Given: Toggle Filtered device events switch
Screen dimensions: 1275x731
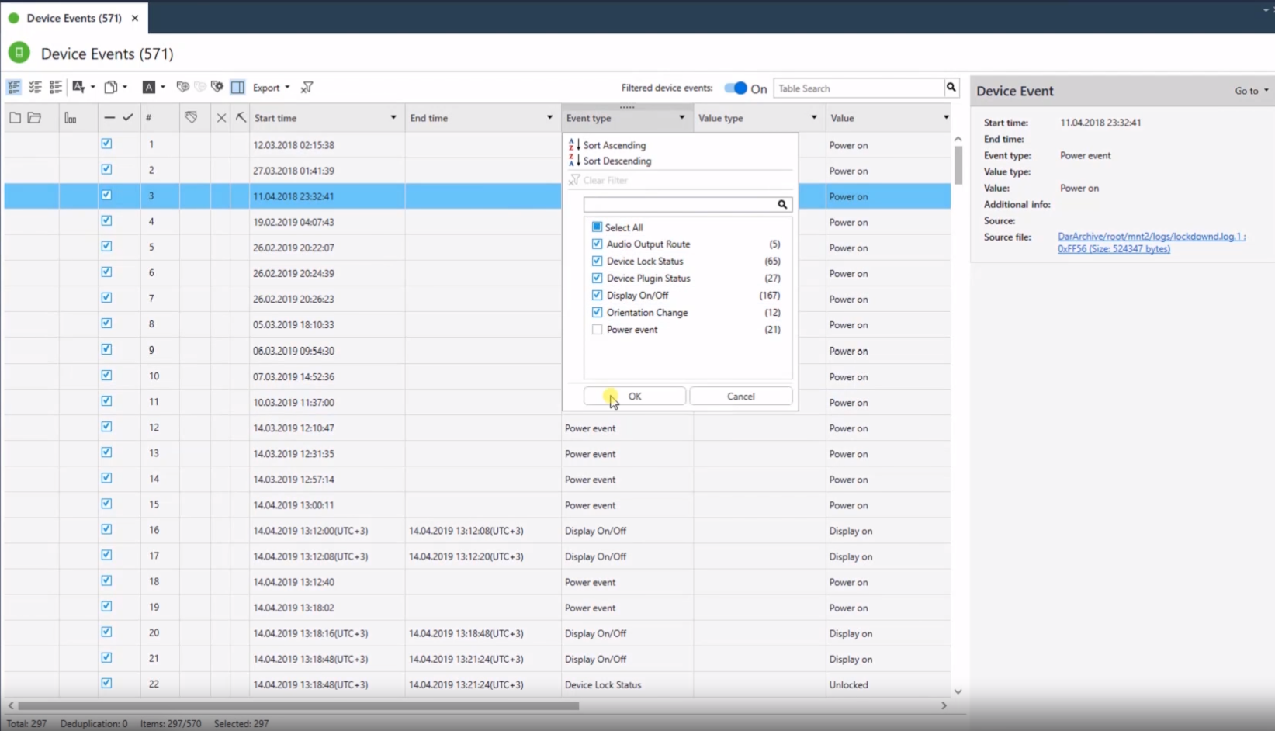Looking at the screenshot, I should click(736, 88).
